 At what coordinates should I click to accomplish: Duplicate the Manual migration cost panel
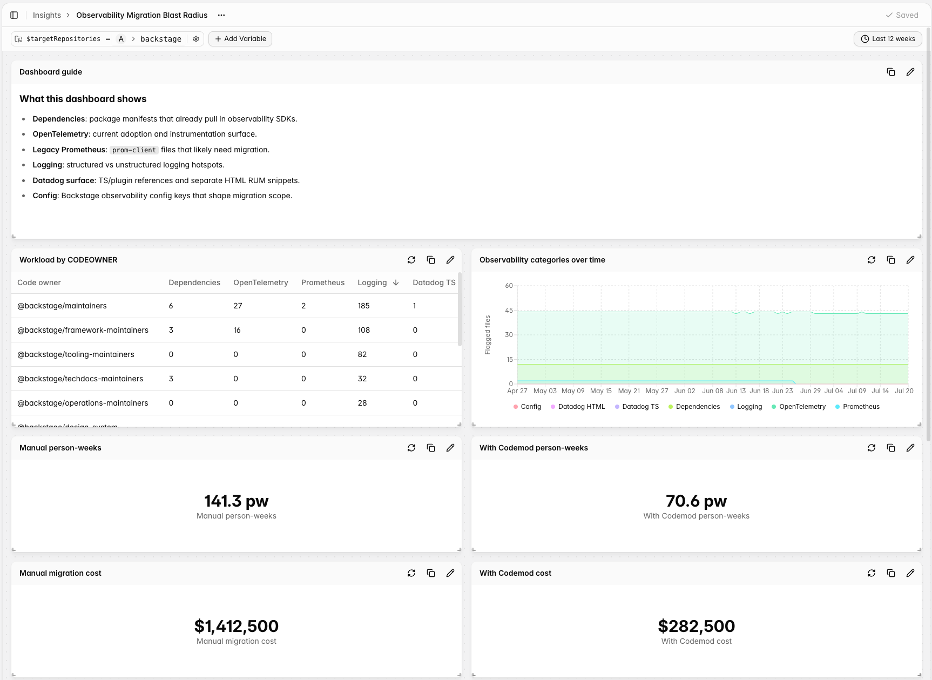[x=431, y=573]
